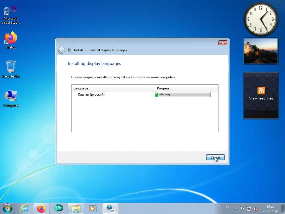Click the Language column header
Viewport: 285px width, 214px height.
[113, 88]
